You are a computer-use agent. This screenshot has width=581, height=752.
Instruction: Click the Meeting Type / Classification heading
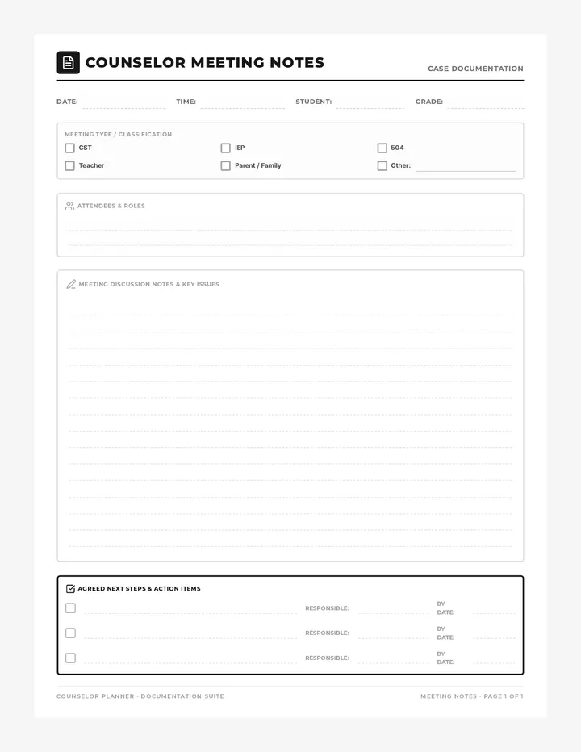click(x=118, y=134)
